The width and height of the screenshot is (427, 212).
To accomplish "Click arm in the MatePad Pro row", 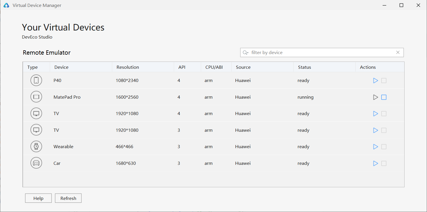I will click(x=209, y=97).
